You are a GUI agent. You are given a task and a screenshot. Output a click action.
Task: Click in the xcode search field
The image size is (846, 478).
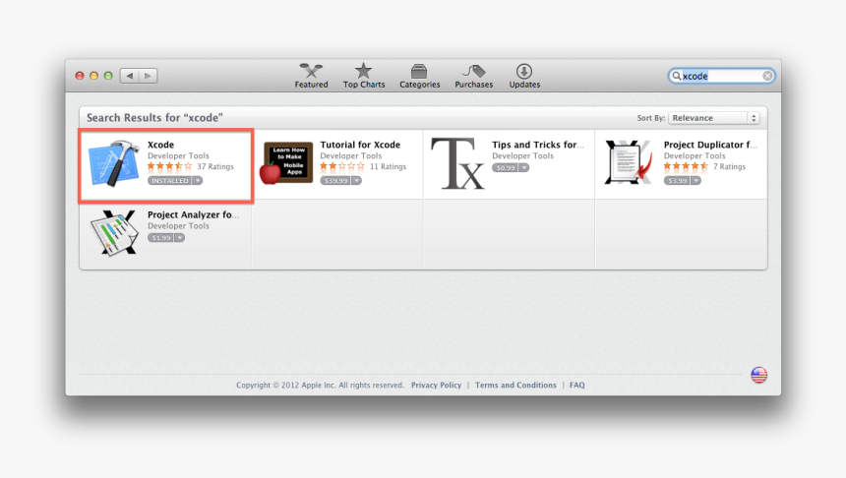[x=721, y=76]
